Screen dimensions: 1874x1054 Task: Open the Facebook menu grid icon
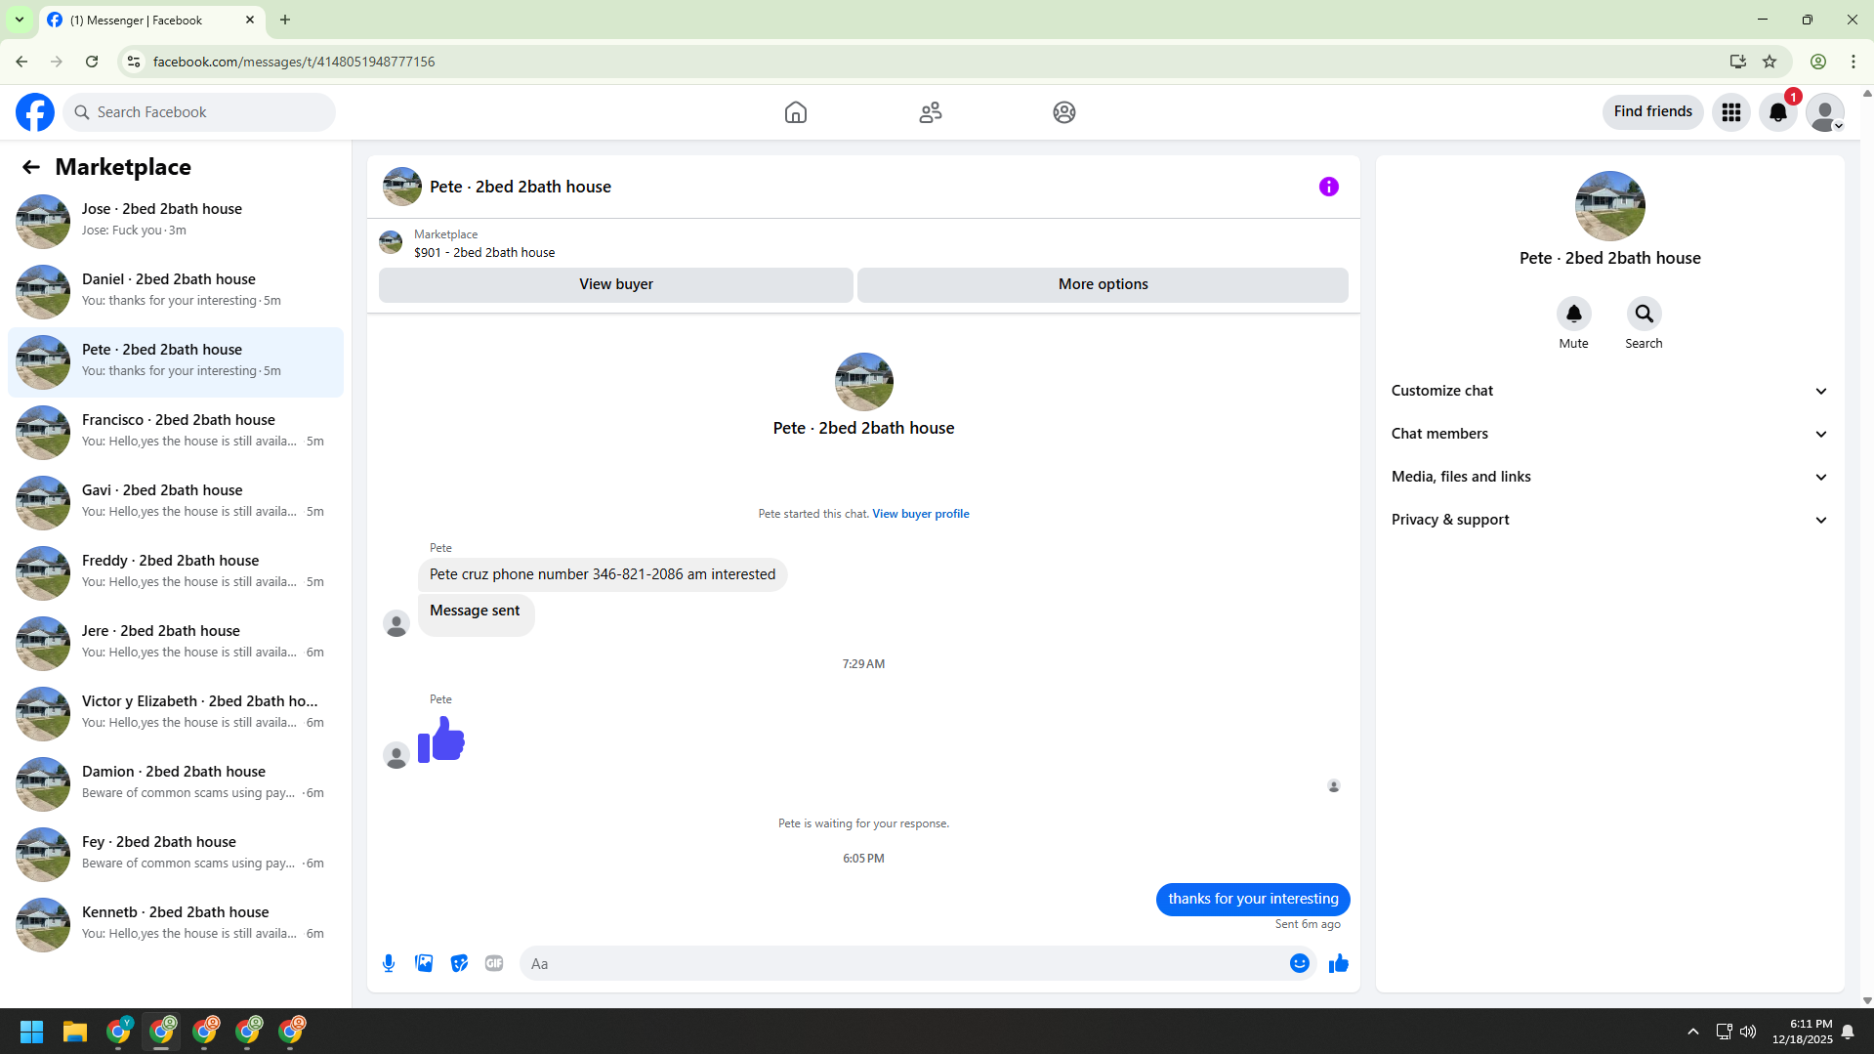pos(1731,112)
